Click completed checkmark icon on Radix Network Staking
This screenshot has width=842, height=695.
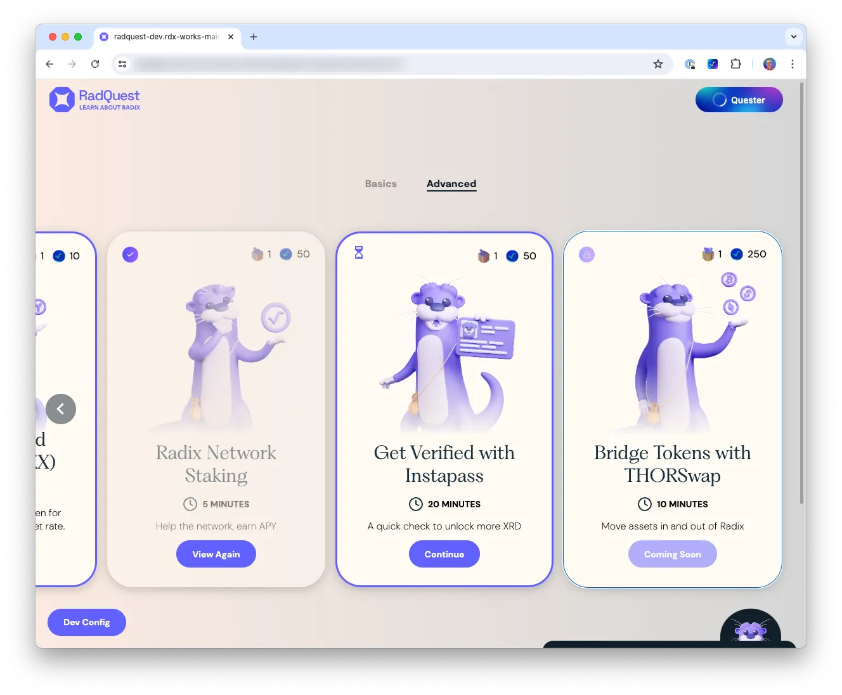[x=130, y=255]
